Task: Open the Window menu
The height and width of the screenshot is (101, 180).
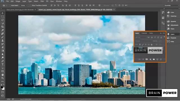Action: pyautogui.click(x=59, y=1)
